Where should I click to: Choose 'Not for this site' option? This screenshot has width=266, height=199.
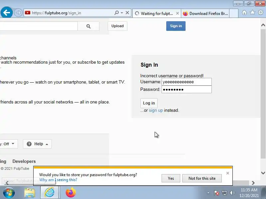click(x=202, y=178)
